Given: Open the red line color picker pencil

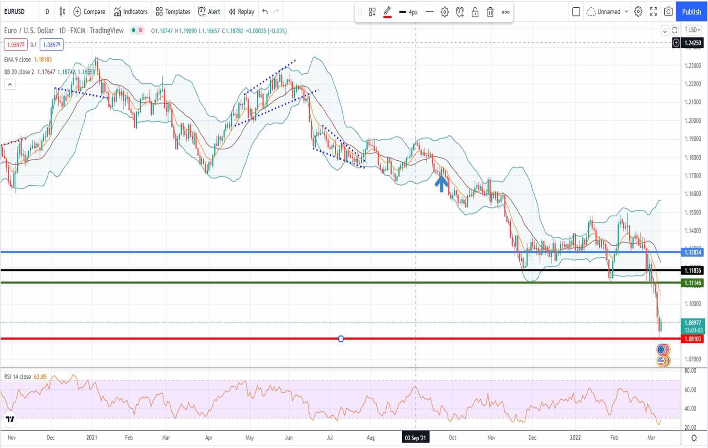Looking at the screenshot, I should (387, 12).
